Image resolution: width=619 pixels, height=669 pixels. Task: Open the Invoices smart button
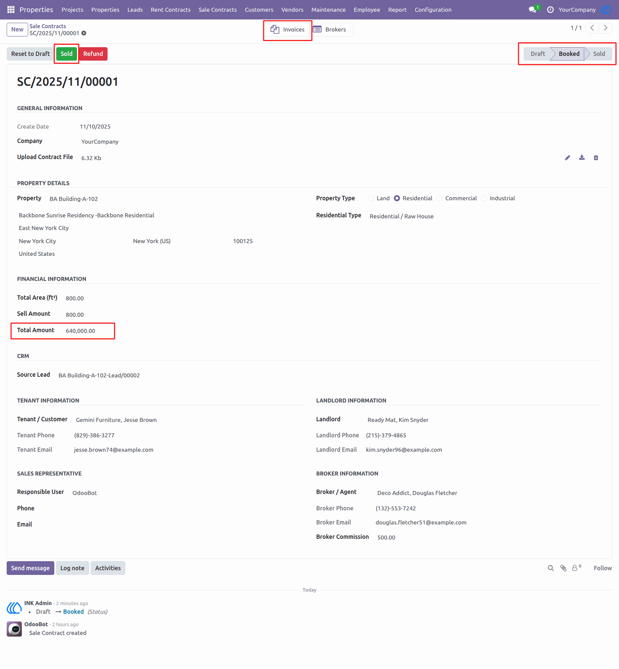tap(288, 30)
